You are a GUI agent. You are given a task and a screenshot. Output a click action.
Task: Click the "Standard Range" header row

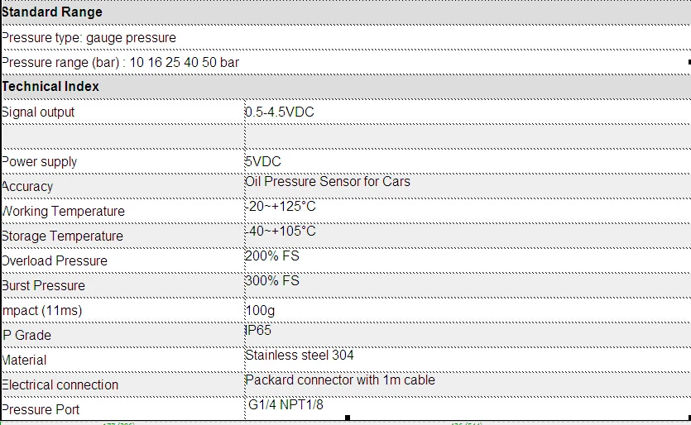(52, 12)
